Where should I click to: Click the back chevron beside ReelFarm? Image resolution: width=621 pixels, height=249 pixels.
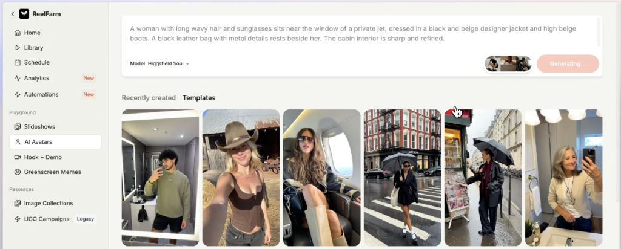pyautogui.click(x=12, y=14)
